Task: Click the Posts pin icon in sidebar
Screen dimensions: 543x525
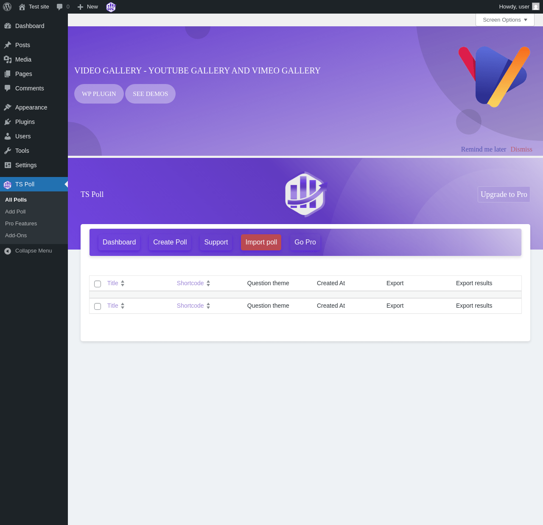Action: pos(8,45)
